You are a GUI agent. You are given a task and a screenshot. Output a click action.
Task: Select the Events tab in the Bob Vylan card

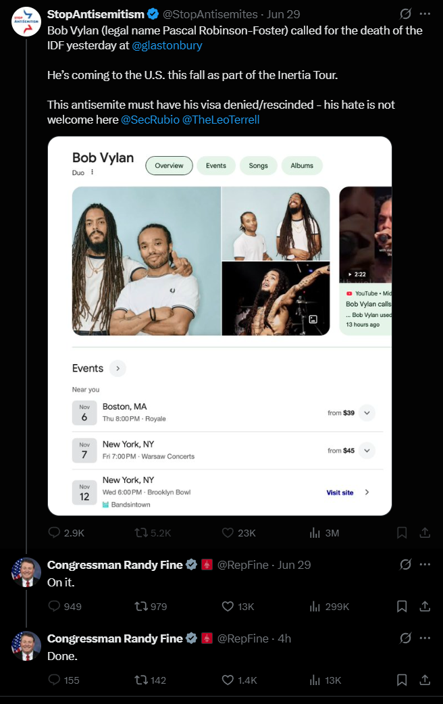[216, 166]
